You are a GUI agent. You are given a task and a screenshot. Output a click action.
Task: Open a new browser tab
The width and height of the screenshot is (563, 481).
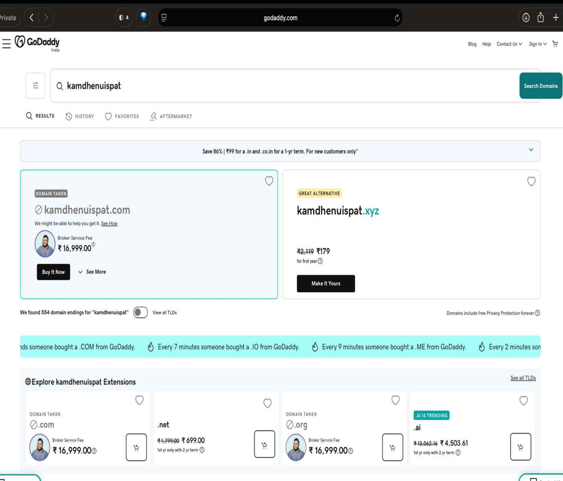click(556, 18)
